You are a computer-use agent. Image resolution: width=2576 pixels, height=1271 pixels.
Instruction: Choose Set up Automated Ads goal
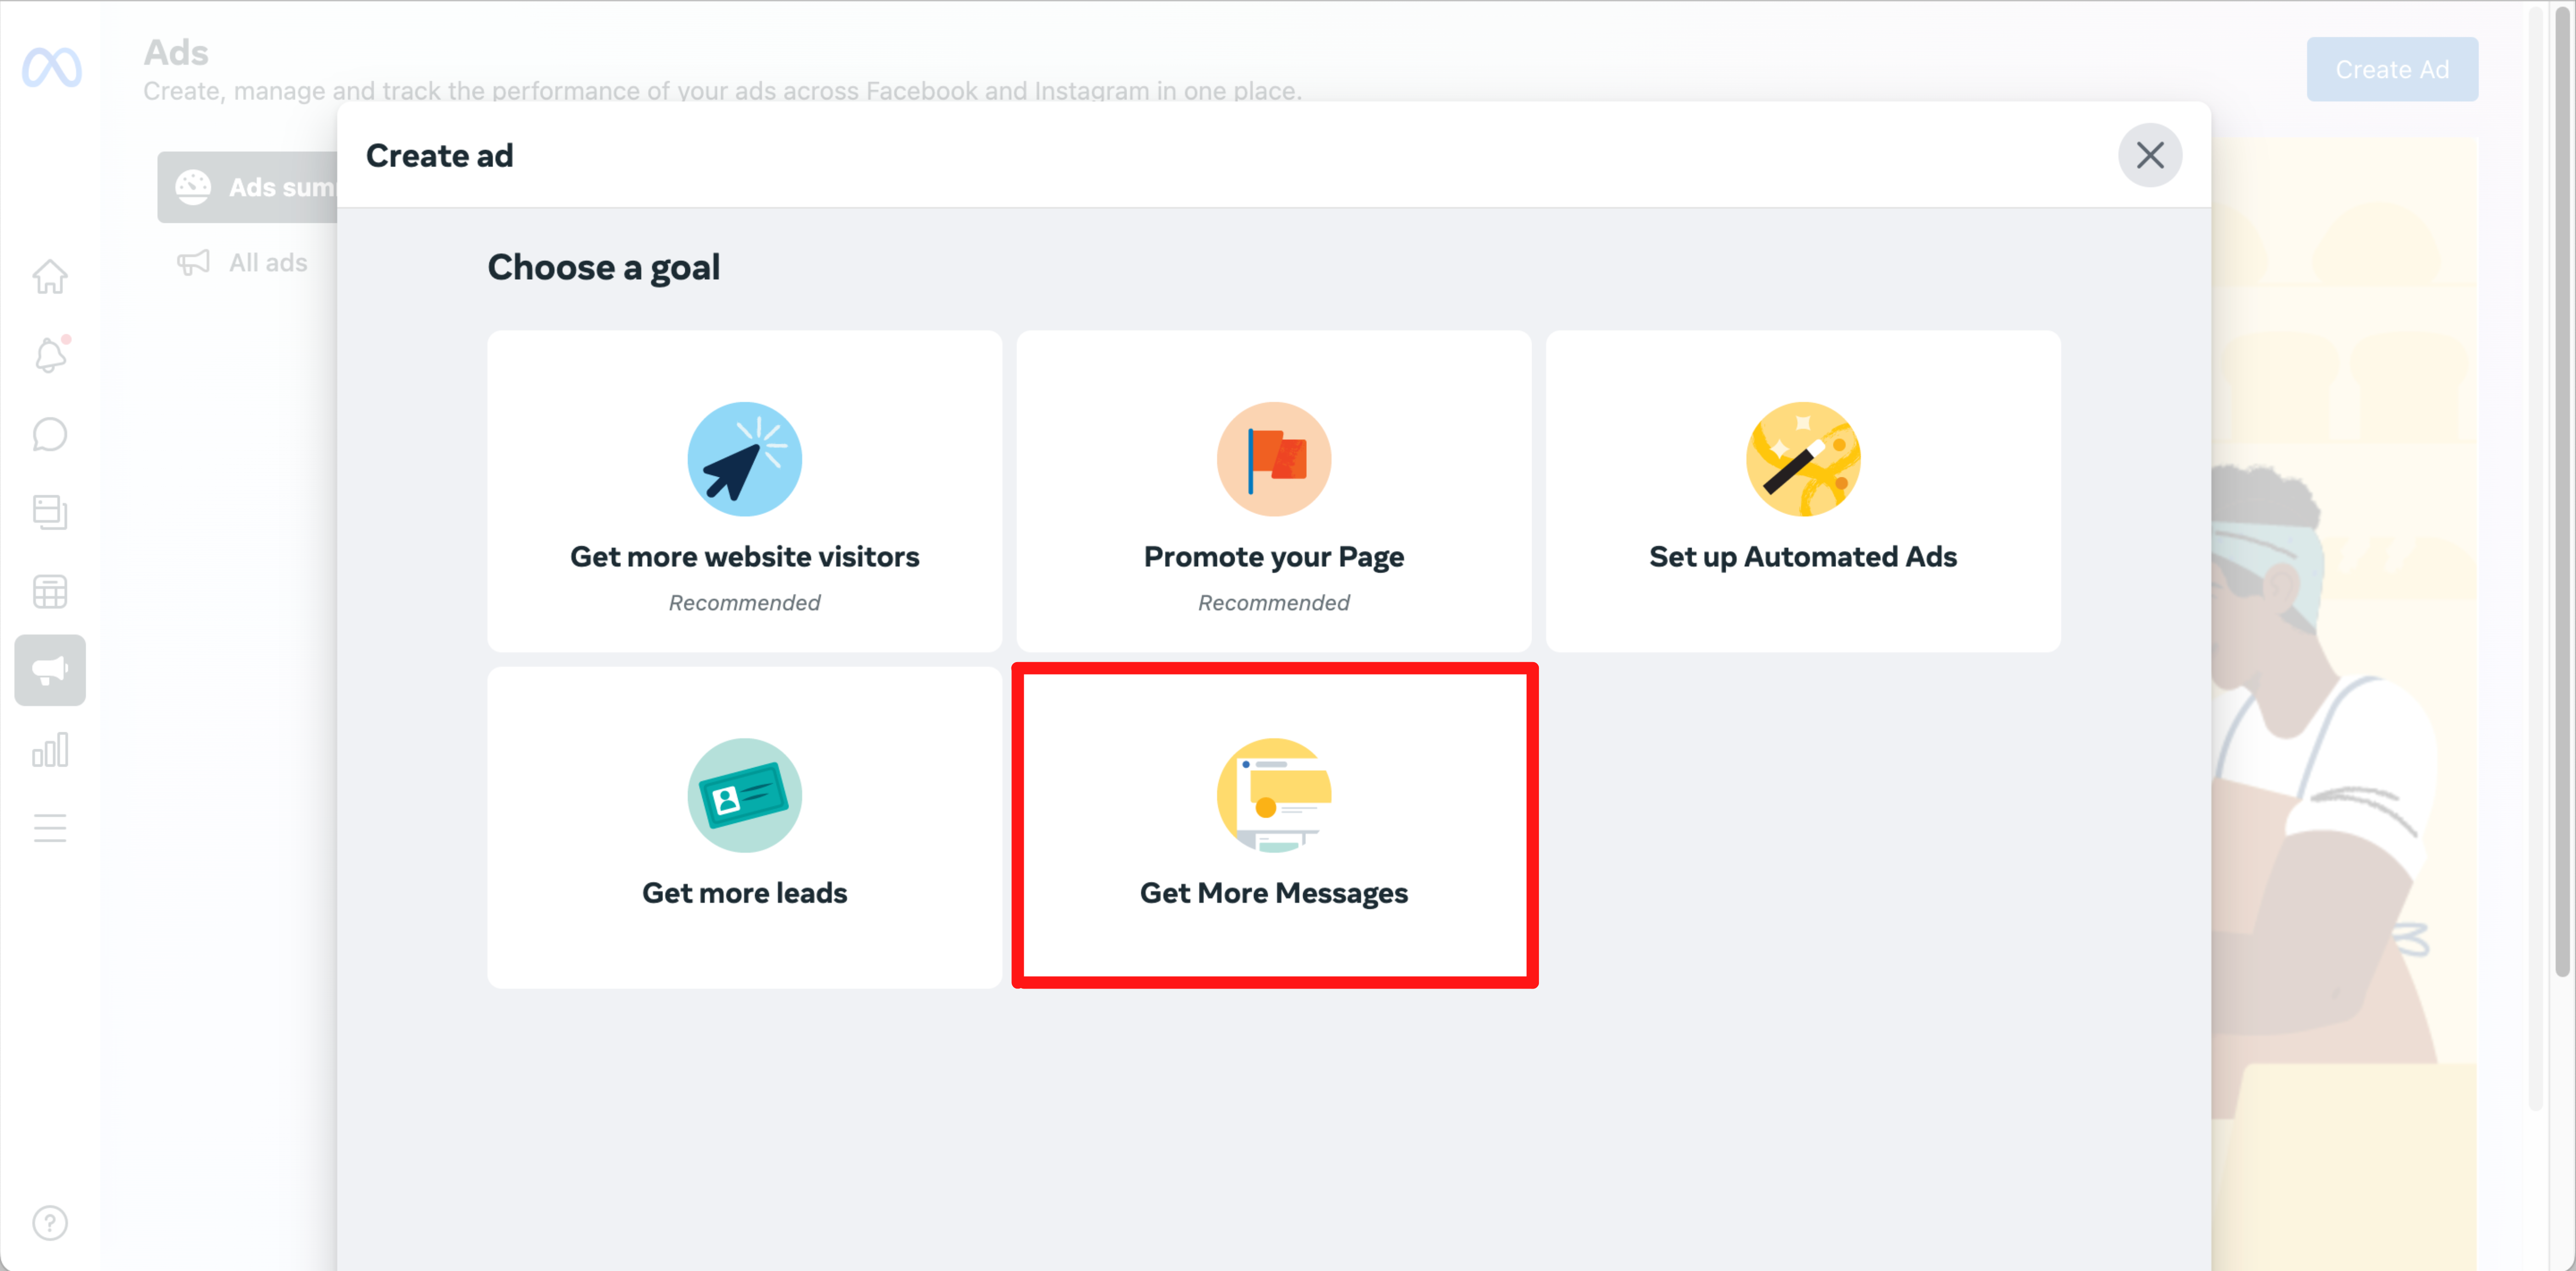point(1802,491)
